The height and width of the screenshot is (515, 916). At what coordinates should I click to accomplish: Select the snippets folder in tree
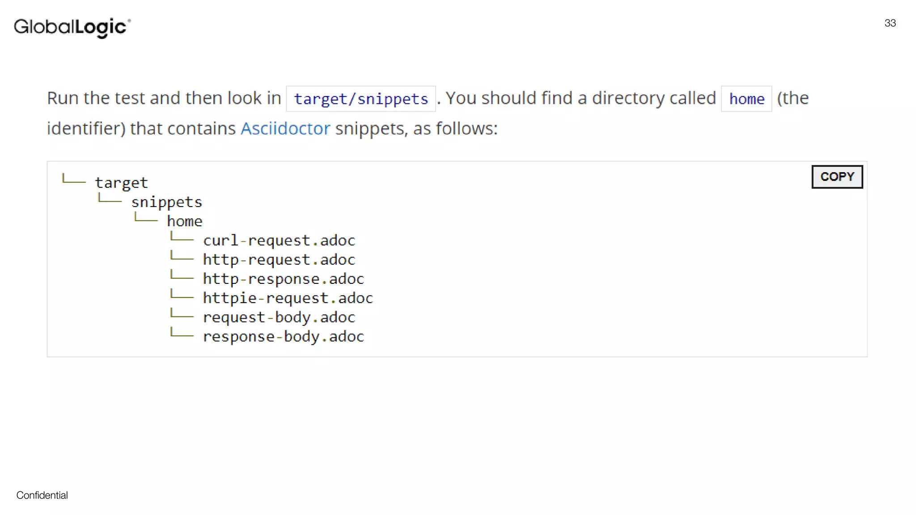click(x=166, y=202)
